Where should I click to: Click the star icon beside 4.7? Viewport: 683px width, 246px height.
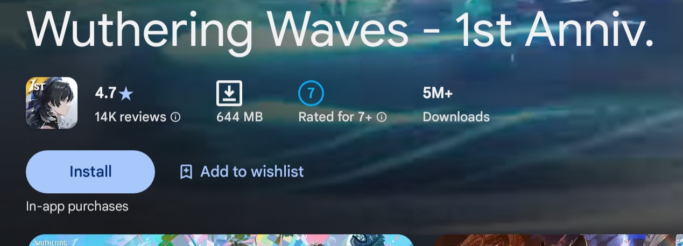click(126, 94)
